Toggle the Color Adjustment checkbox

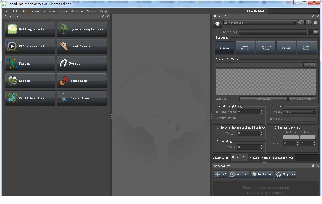click(x=271, y=128)
